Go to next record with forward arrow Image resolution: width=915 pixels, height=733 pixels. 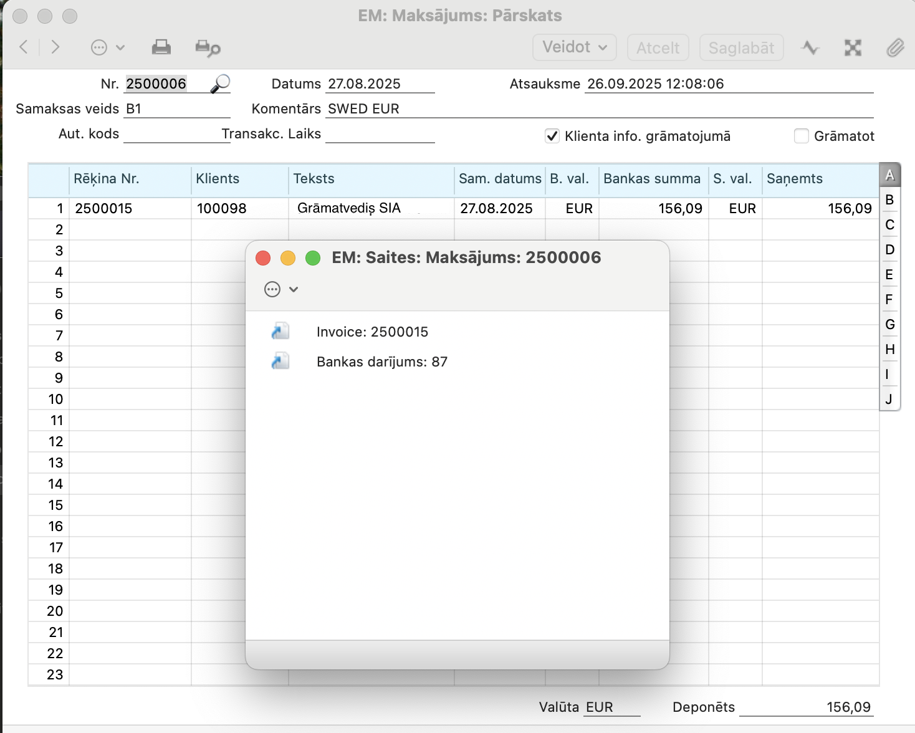(x=55, y=47)
